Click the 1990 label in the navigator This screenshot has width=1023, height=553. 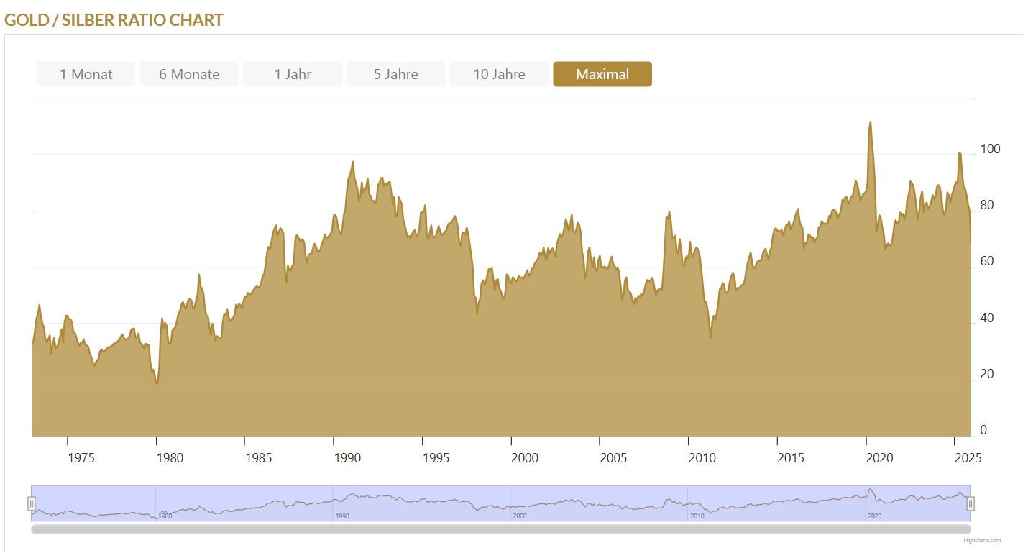pyautogui.click(x=342, y=516)
